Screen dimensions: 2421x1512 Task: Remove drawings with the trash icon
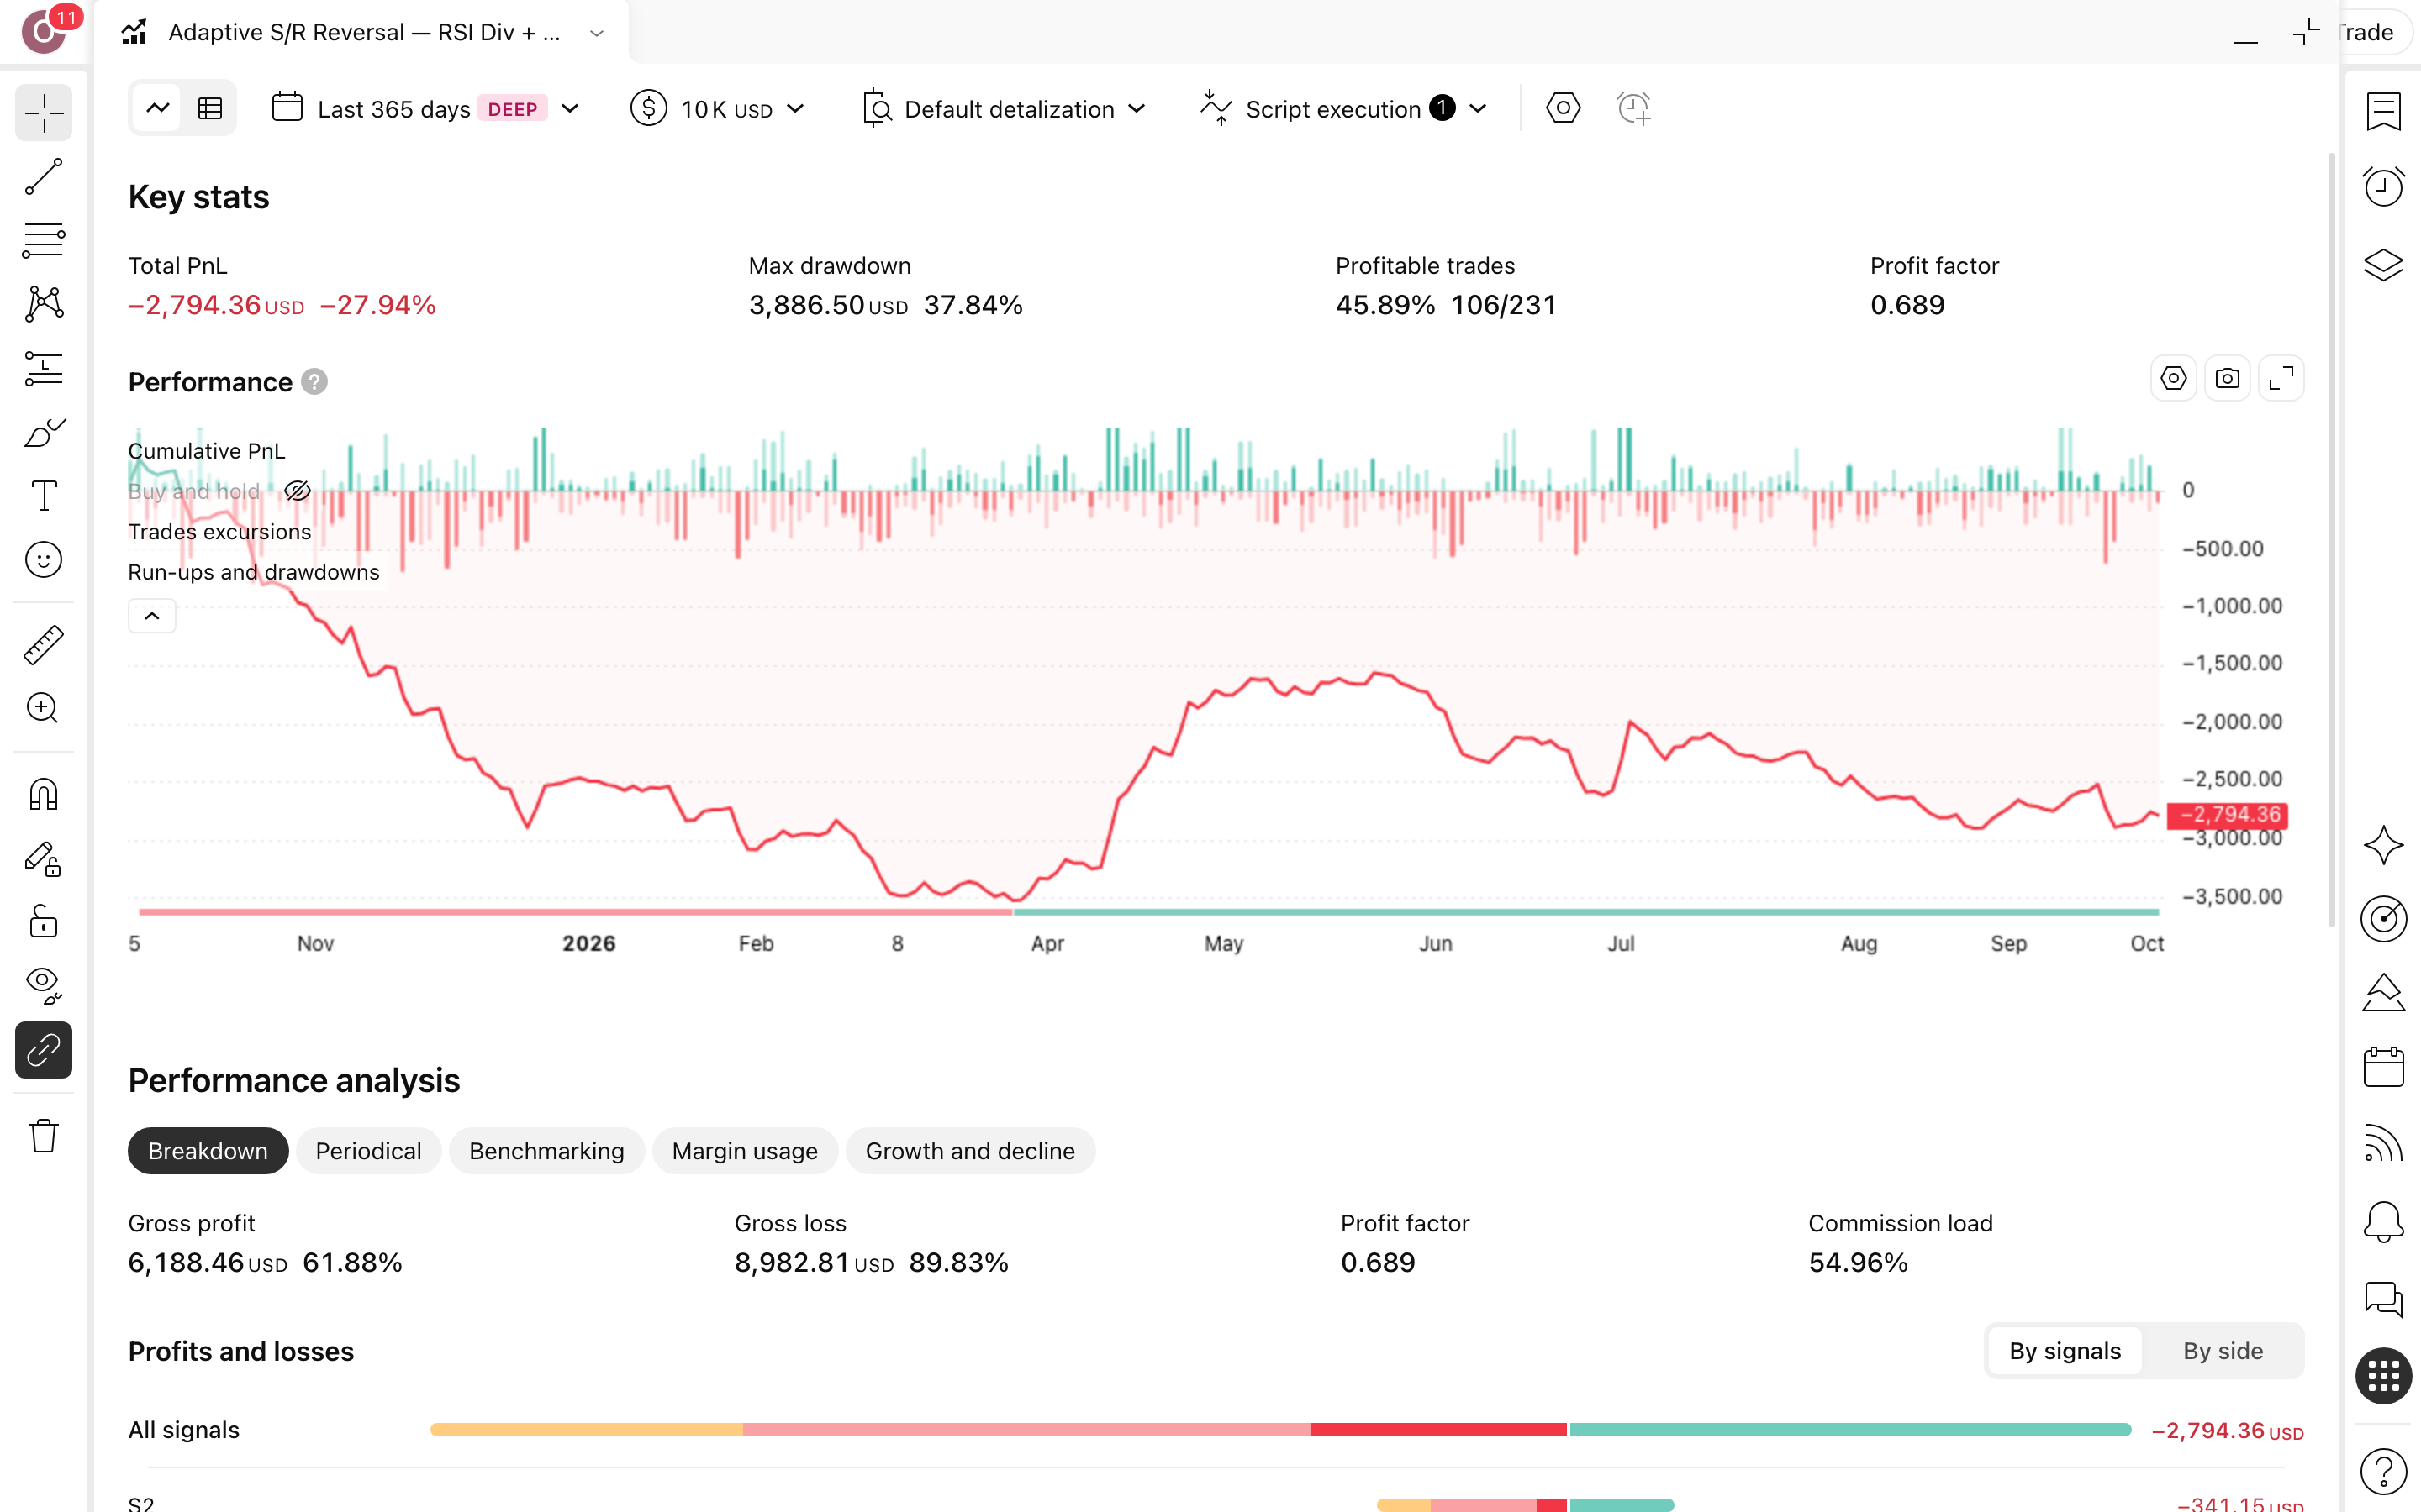(x=43, y=1136)
